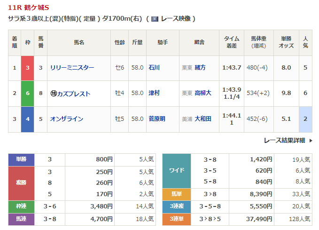Image resolution: width=319 pixels, height=230 pixels.
Task: Click the camera icon beside レース映像
Action: pos(155,19)
